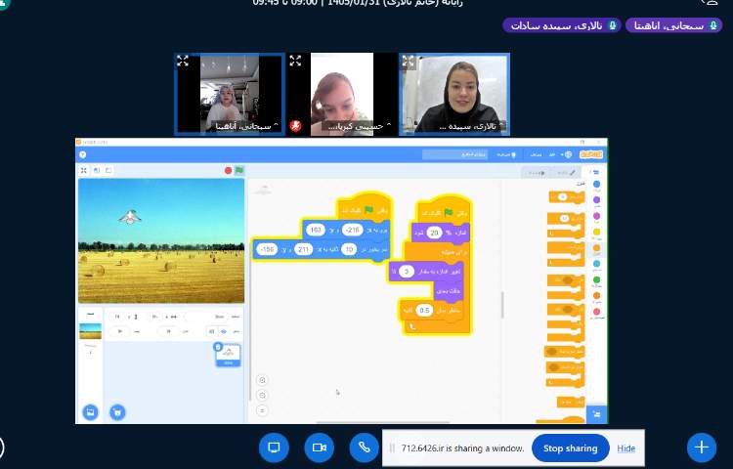Screen dimensions: 733x469
Task: Select the purple Looks category circle
Action: click(596, 200)
